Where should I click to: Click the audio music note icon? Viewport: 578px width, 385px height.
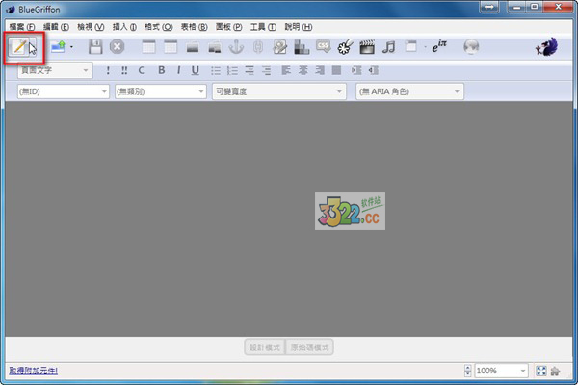point(389,46)
